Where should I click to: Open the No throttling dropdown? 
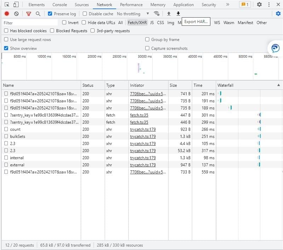coord(133,14)
